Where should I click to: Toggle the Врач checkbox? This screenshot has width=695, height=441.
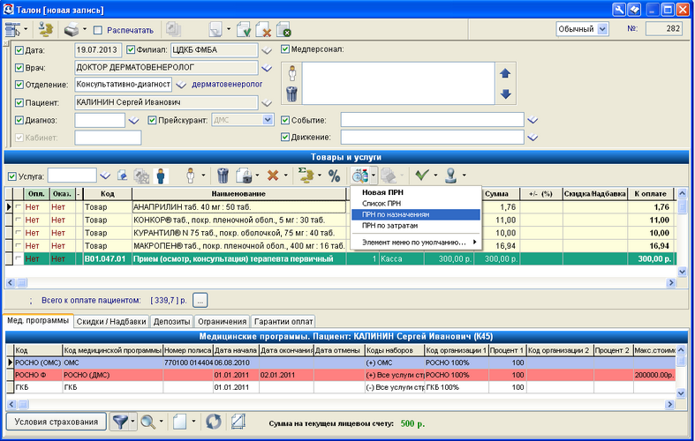(x=19, y=68)
